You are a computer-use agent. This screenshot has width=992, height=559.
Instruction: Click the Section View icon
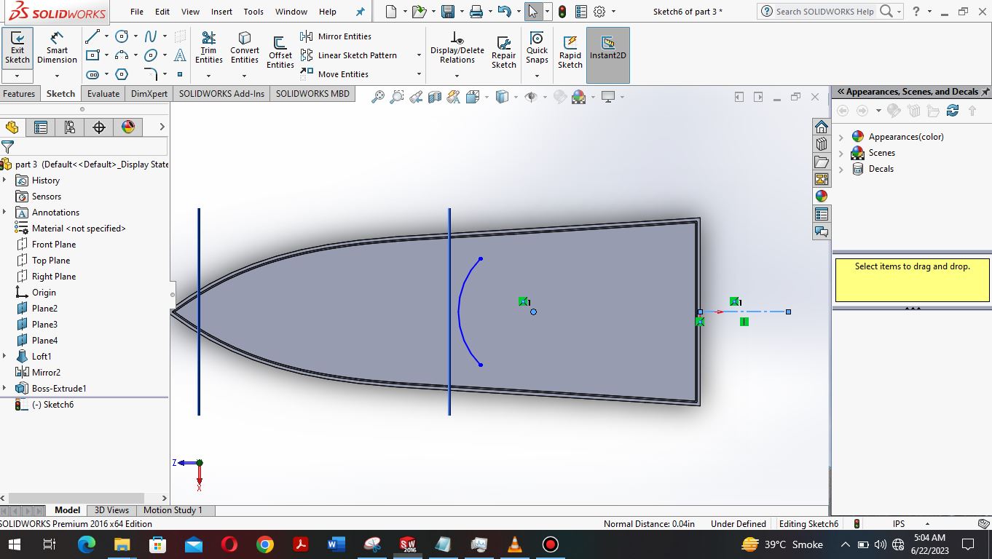(435, 97)
